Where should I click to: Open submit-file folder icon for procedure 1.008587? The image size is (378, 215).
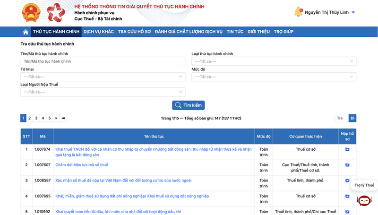(x=347, y=181)
